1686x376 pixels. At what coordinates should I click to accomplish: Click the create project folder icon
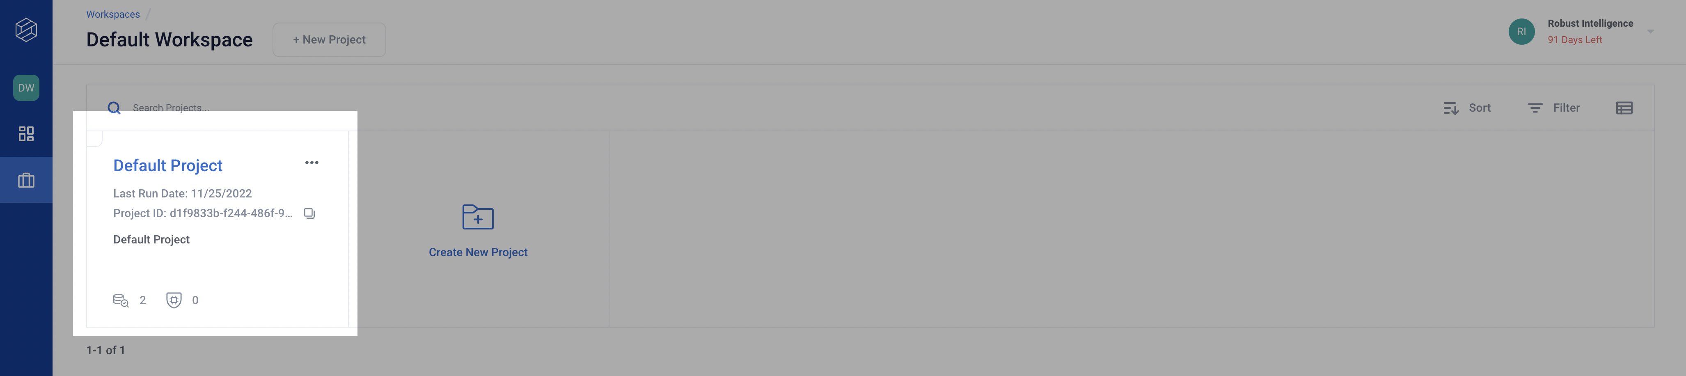478,217
